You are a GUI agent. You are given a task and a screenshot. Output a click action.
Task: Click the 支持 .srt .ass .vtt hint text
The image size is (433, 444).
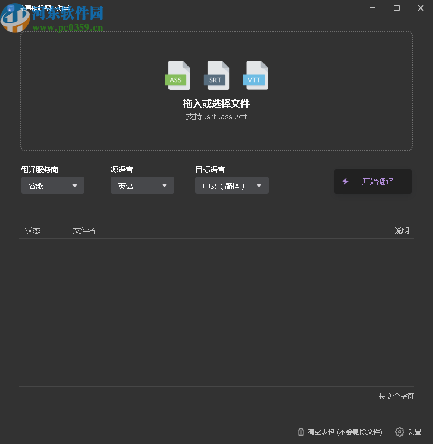(x=216, y=117)
